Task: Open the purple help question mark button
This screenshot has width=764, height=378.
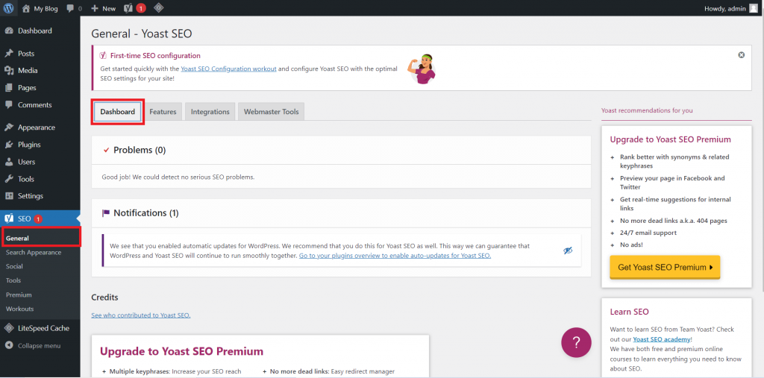Action: coord(576,342)
